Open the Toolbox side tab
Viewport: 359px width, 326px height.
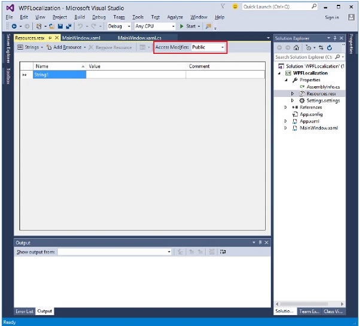(x=8, y=76)
